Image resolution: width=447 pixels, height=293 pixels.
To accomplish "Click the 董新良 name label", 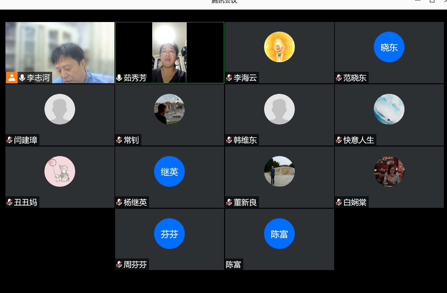I will [245, 202].
